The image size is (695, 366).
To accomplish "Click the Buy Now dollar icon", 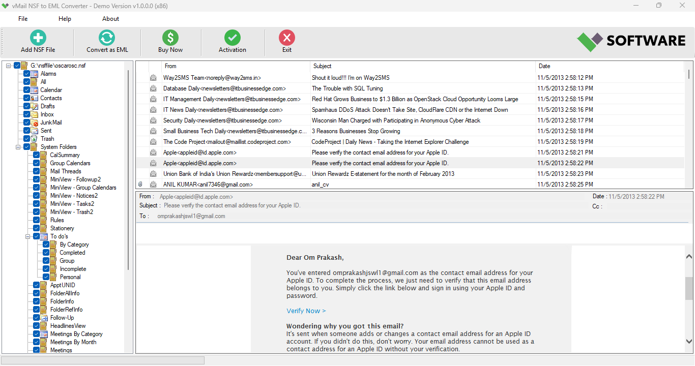I will 170,37.
